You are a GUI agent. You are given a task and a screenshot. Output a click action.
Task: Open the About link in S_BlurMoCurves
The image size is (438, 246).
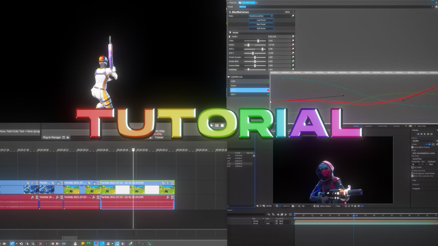click(x=287, y=12)
